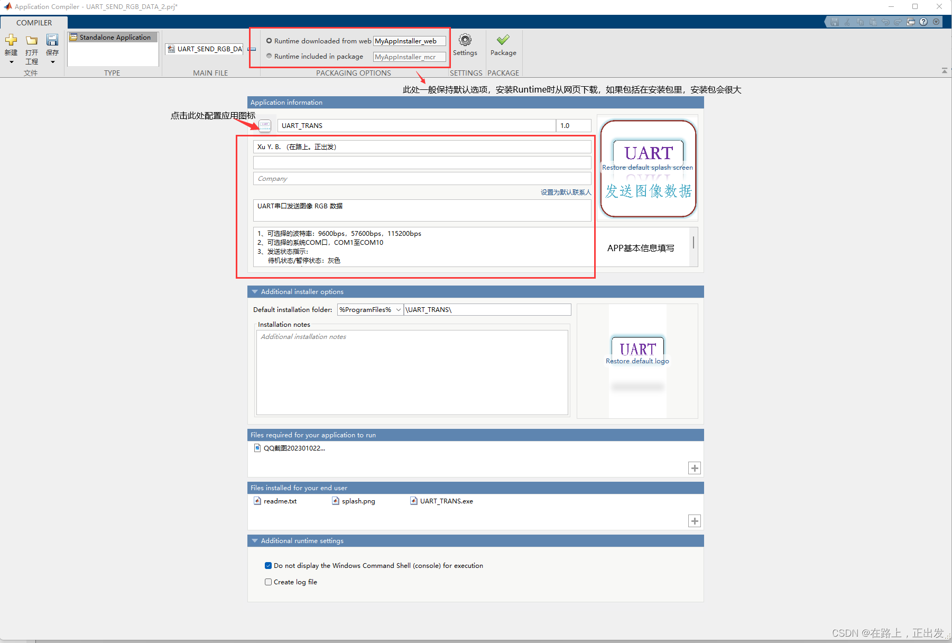Select splash.png in end user files
The width and height of the screenshot is (952, 643).
354,501
